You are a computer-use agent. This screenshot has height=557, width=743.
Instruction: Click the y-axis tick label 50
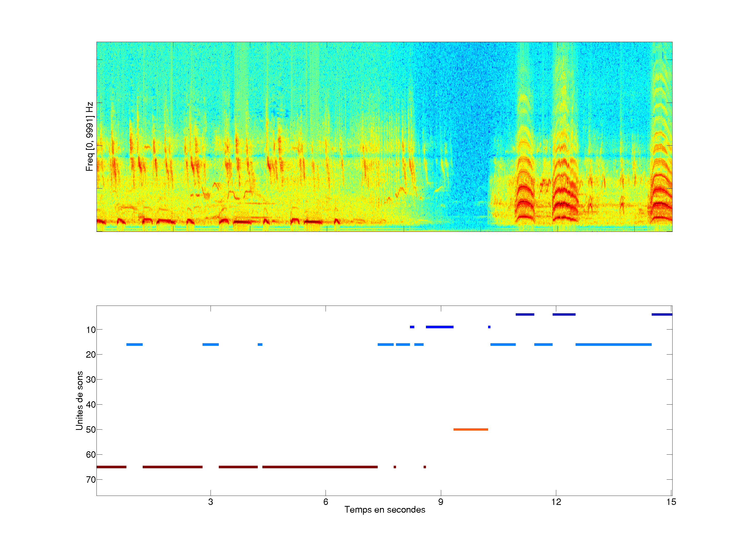pos(91,430)
